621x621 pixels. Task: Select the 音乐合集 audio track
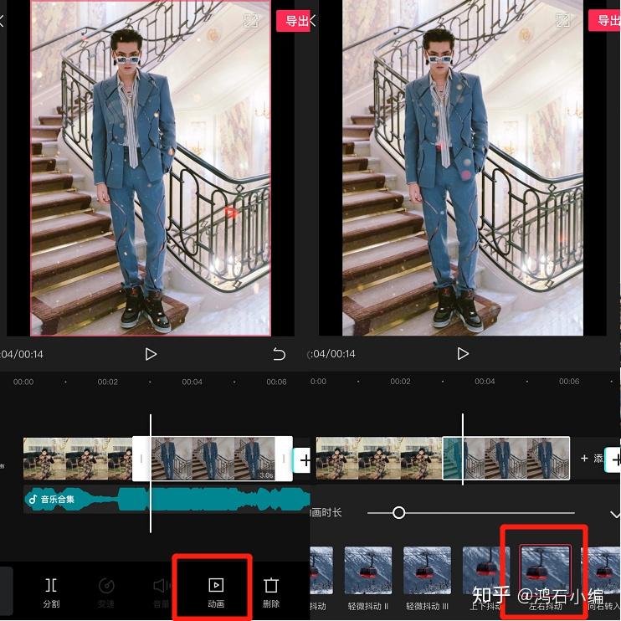click(x=167, y=500)
